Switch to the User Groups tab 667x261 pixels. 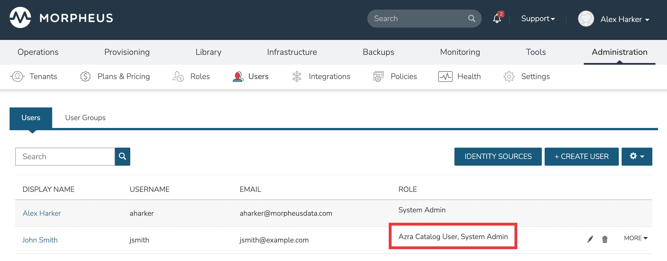(85, 118)
